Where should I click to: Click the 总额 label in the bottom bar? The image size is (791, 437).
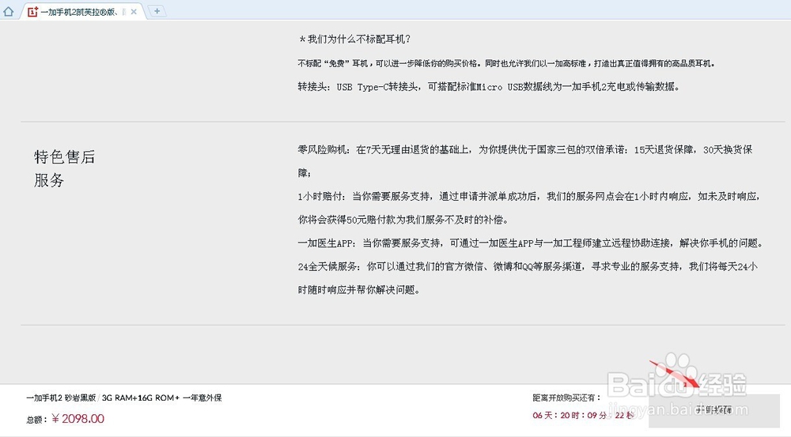click(x=37, y=420)
